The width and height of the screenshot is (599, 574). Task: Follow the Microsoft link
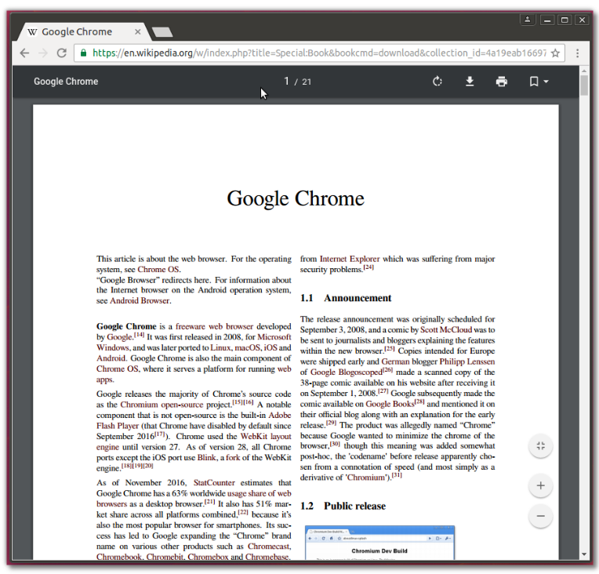coord(274,337)
